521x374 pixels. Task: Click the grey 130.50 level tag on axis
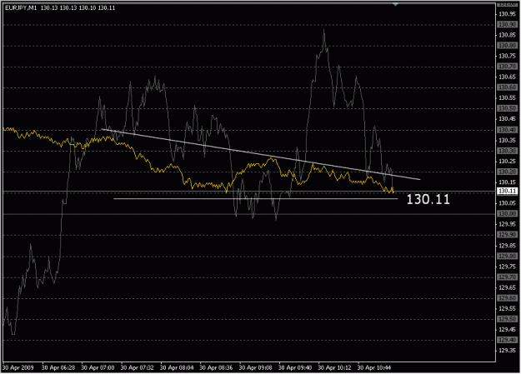click(x=508, y=108)
